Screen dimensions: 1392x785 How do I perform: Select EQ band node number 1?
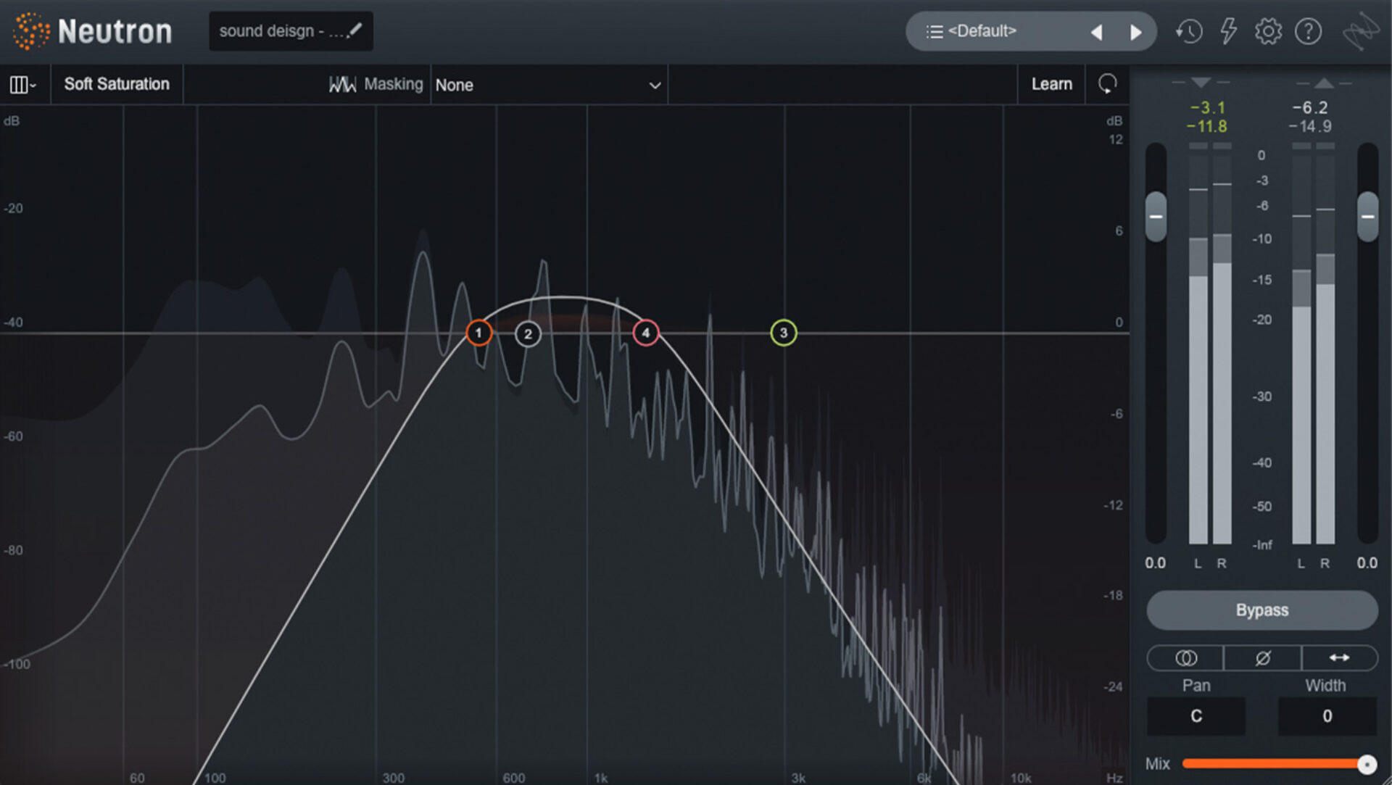[478, 333]
